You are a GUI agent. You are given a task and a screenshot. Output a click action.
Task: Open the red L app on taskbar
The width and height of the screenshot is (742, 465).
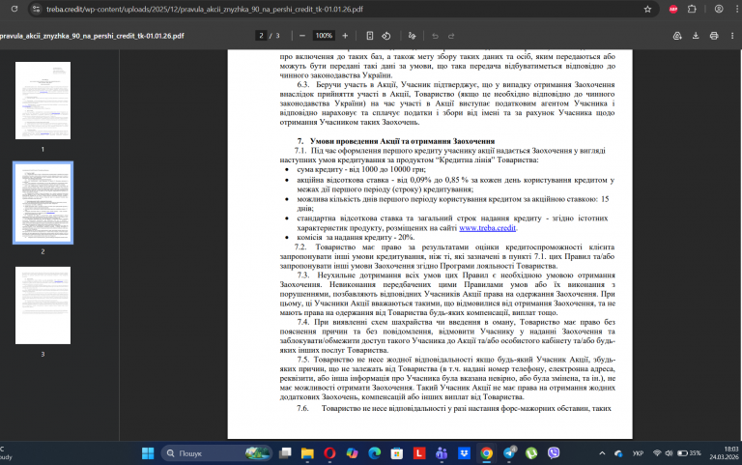[418, 453]
